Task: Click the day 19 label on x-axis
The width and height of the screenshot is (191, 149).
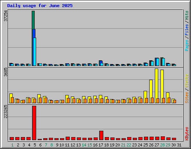Action: (112, 145)
